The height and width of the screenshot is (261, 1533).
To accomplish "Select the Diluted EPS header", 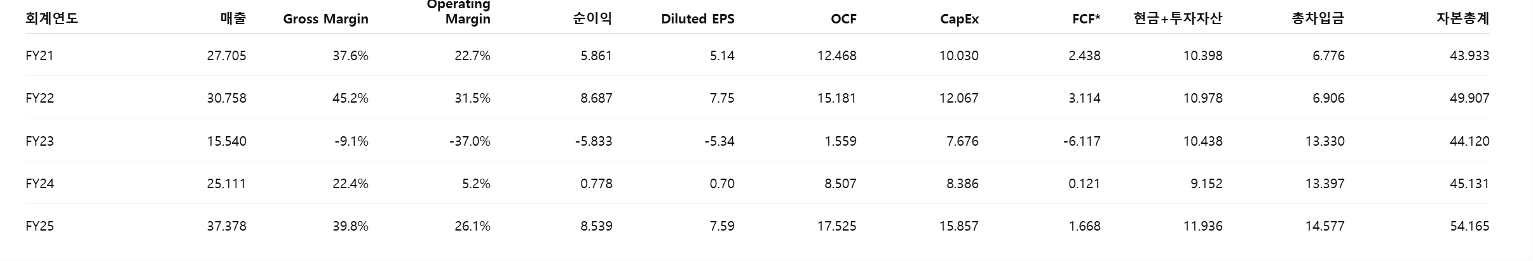I will pyautogui.click(x=697, y=19).
